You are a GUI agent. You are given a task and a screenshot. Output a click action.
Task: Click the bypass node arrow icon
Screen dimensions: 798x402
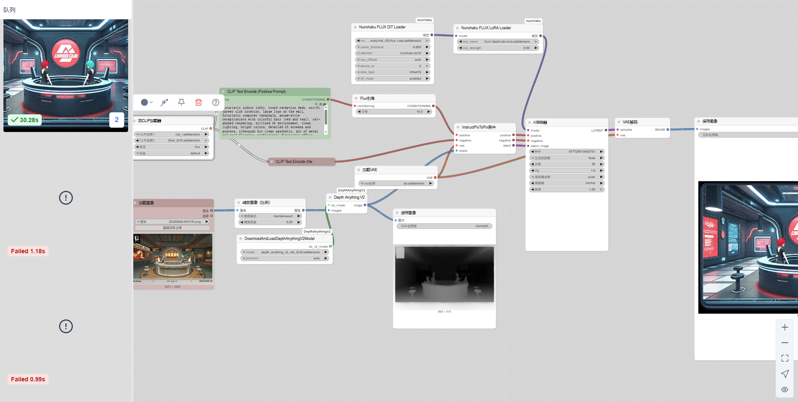pyautogui.click(x=164, y=102)
